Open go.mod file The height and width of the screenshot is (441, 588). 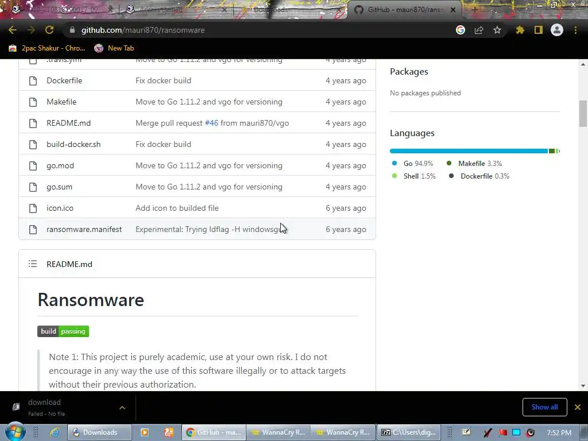[60, 166]
